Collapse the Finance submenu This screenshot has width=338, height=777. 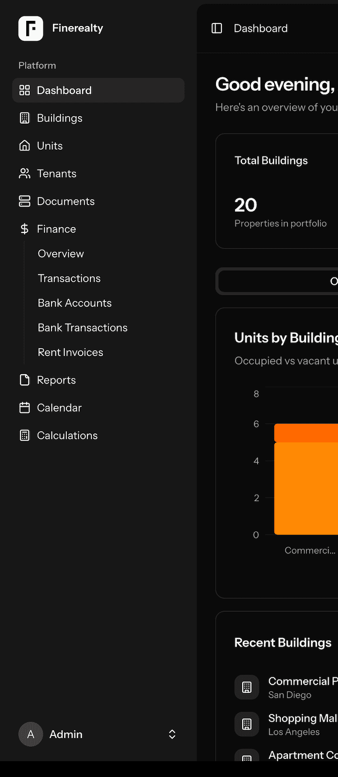click(x=56, y=229)
